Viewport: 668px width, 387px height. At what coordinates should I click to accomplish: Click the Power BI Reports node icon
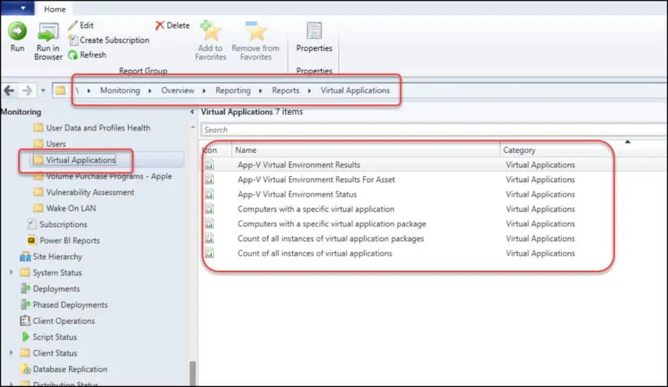tap(31, 240)
